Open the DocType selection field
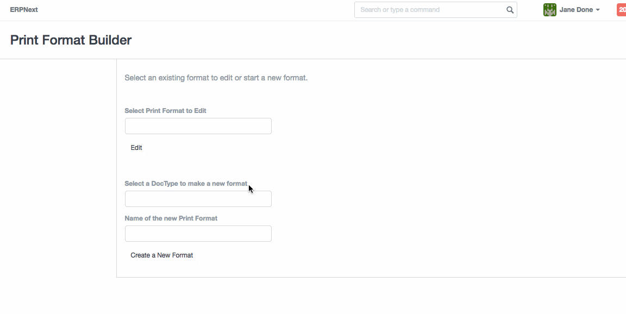The image size is (626, 314). point(198,199)
